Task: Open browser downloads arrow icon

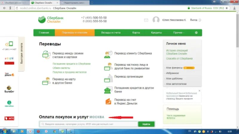Action: click(235, 8)
